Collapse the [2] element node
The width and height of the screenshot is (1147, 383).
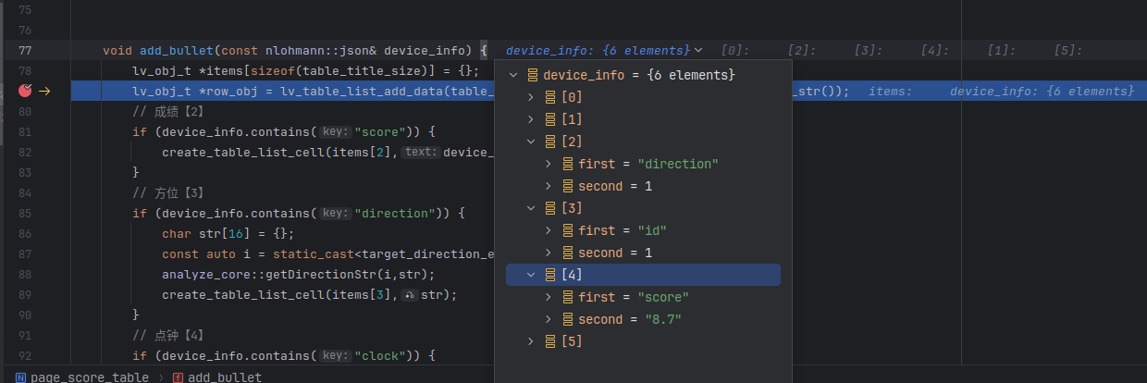531,142
